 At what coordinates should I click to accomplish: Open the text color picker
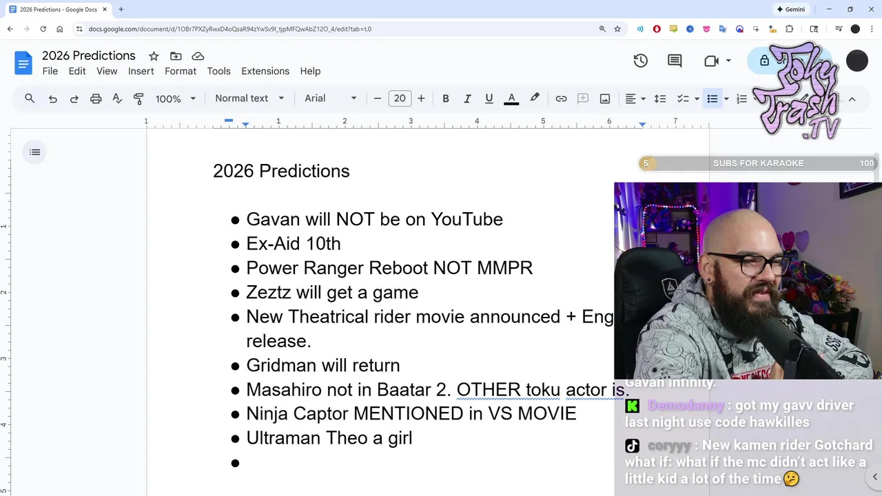tap(511, 99)
